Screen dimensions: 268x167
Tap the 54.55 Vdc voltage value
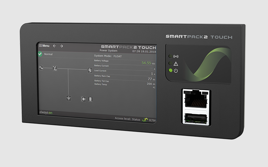148,63
